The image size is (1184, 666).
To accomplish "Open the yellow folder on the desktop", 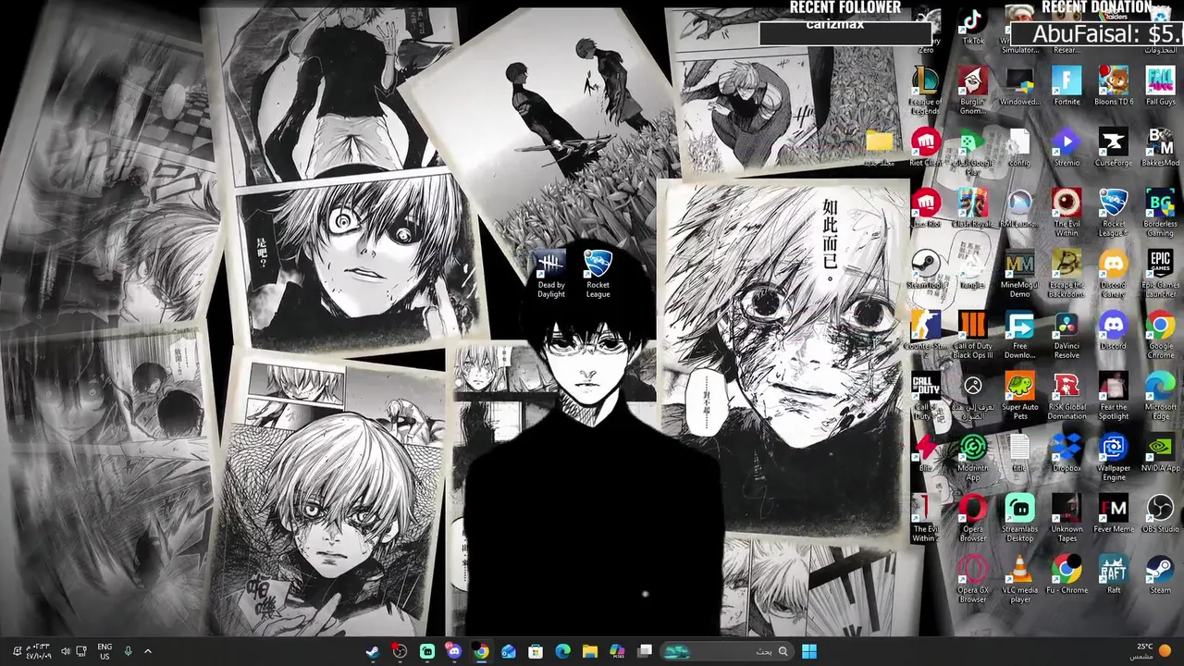I will coord(879,146).
